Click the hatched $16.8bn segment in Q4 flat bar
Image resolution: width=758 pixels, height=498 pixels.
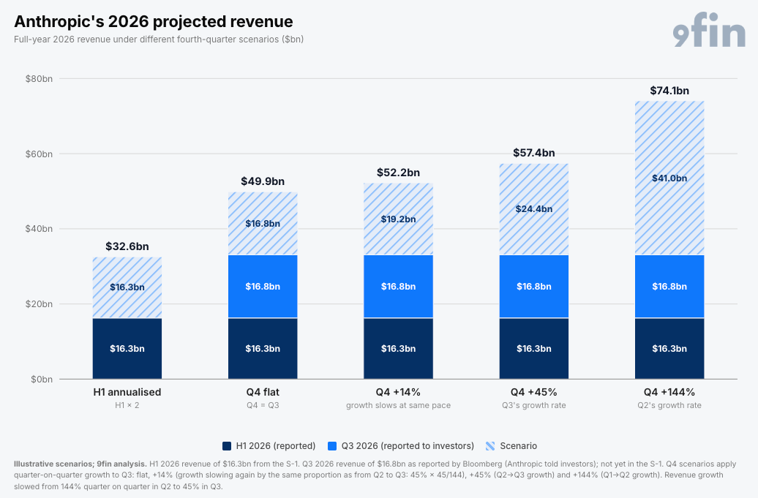click(263, 224)
